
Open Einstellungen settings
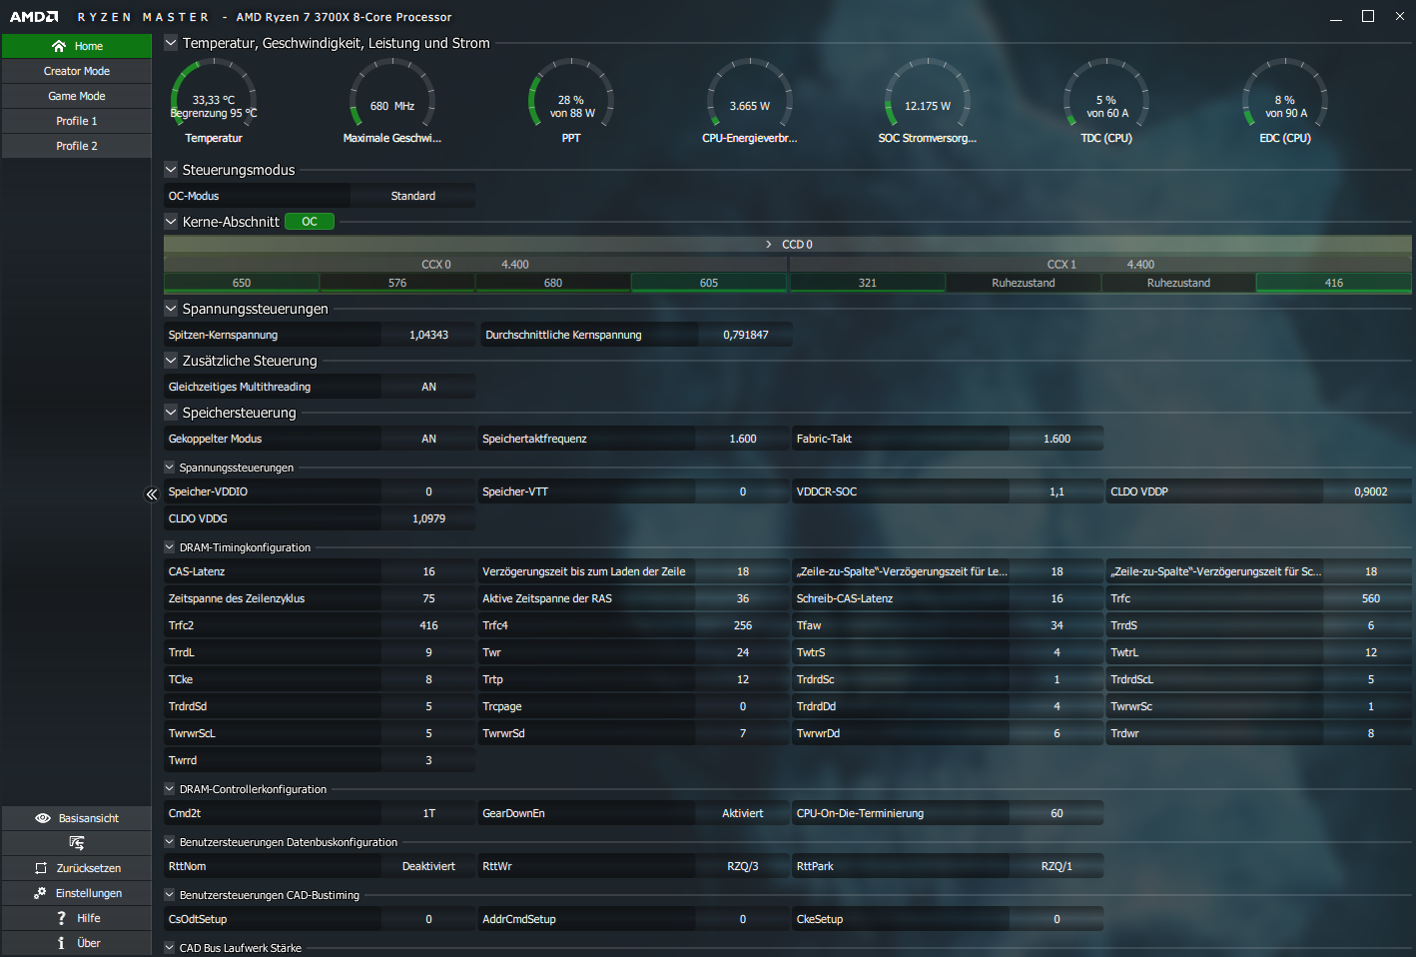[x=77, y=893]
